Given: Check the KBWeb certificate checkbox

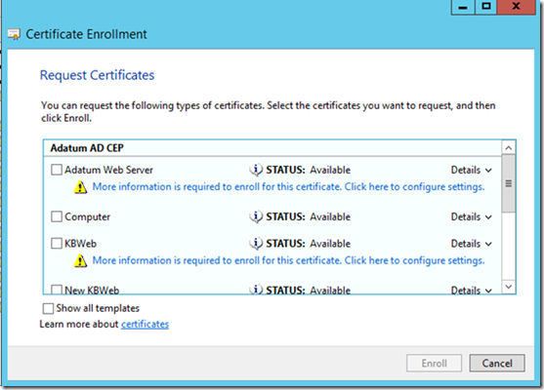Looking at the screenshot, I should click(57, 244).
